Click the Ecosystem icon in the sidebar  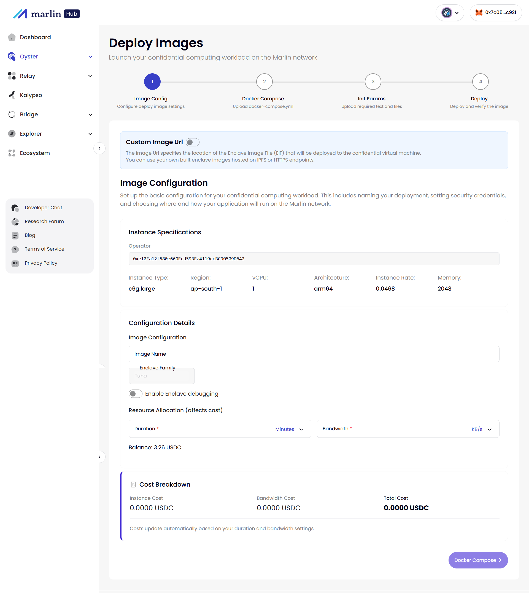pos(12,153)
